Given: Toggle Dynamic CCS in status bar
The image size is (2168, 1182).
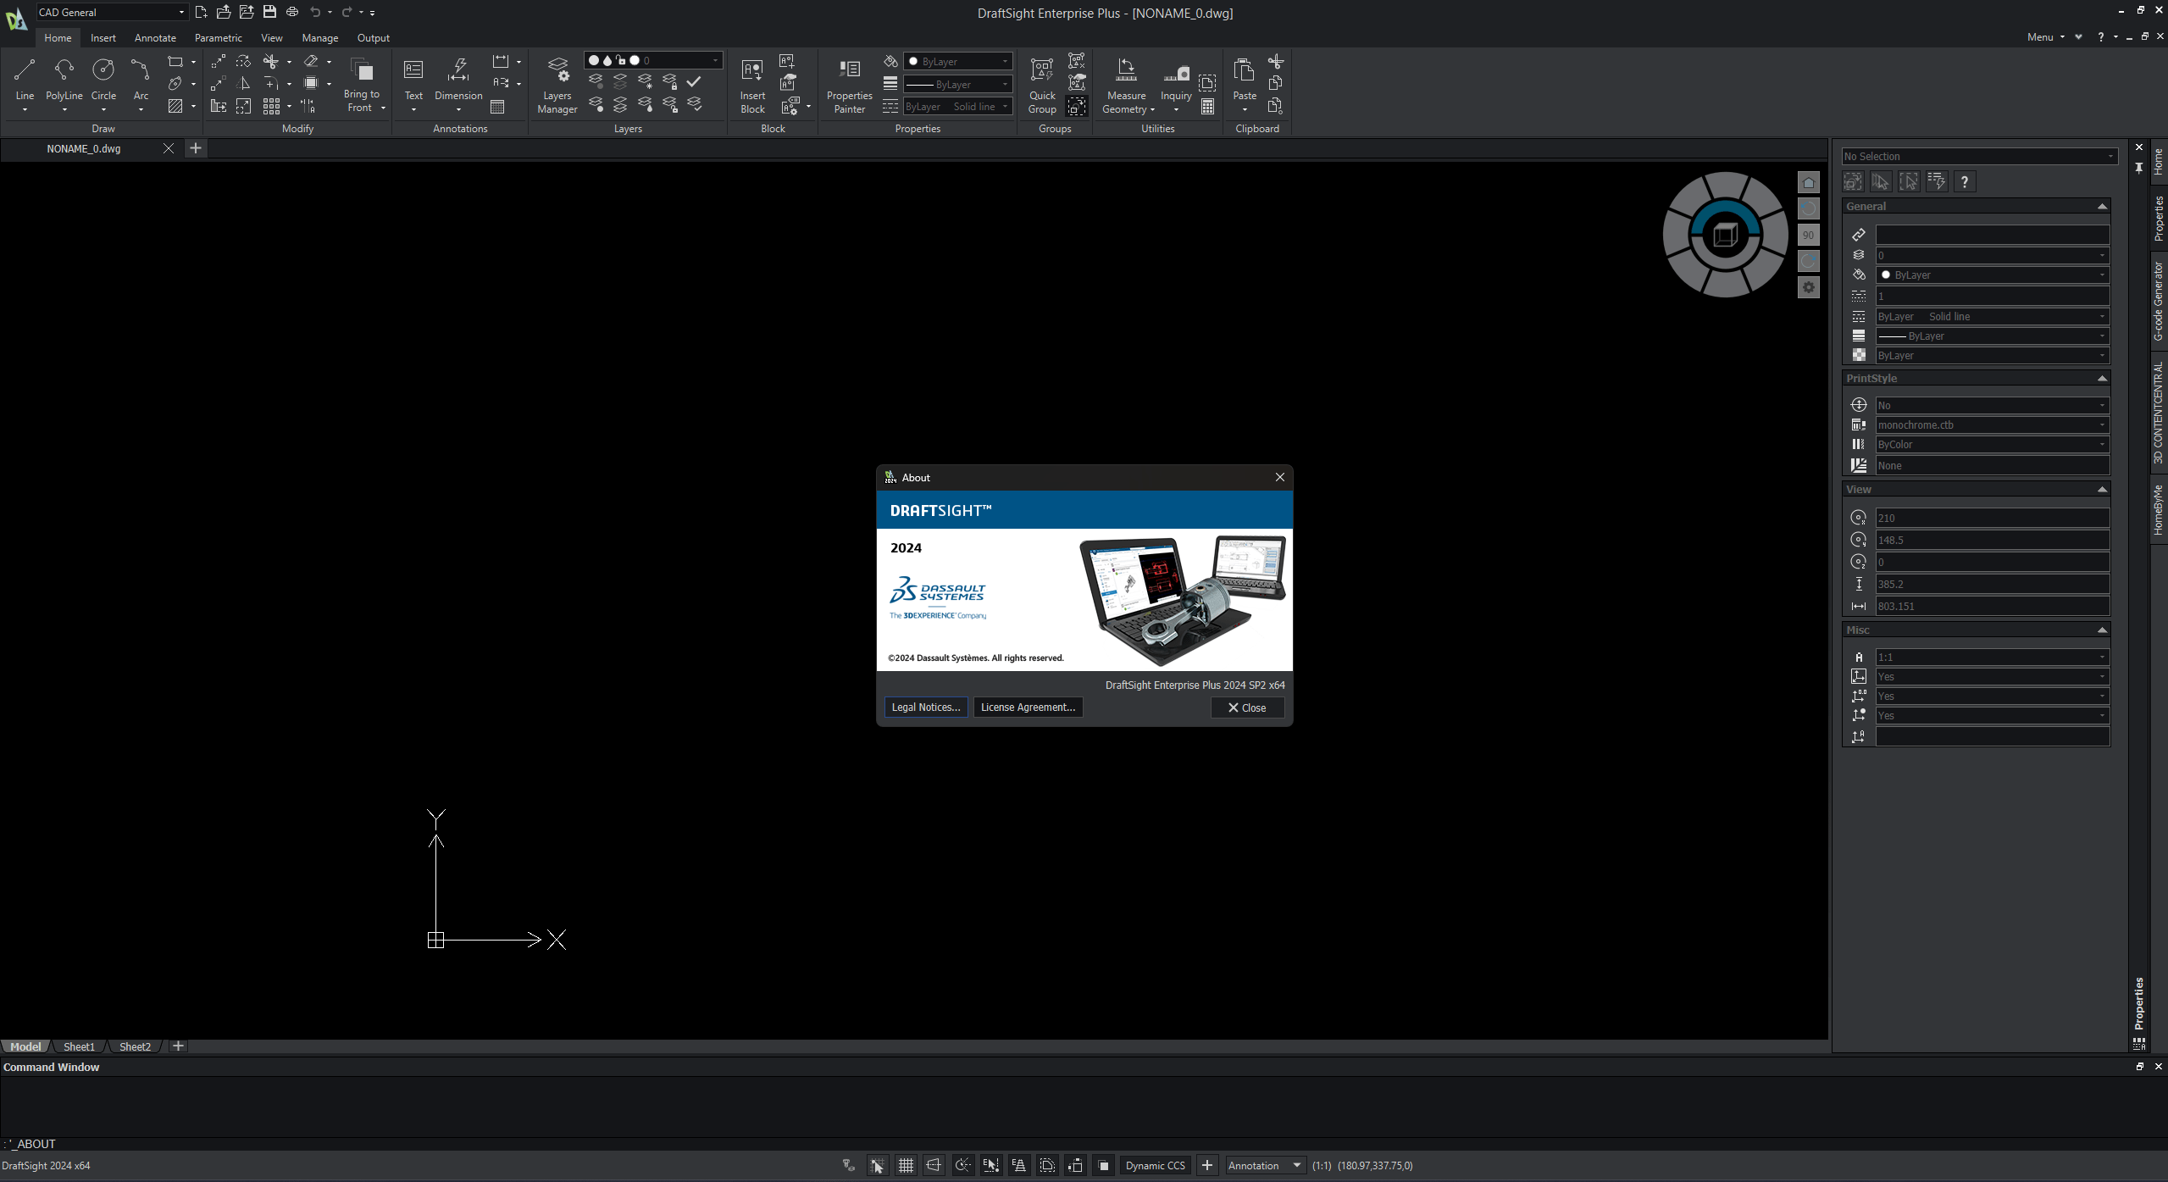Looking at the screenshot, I should (1155, 1166).
